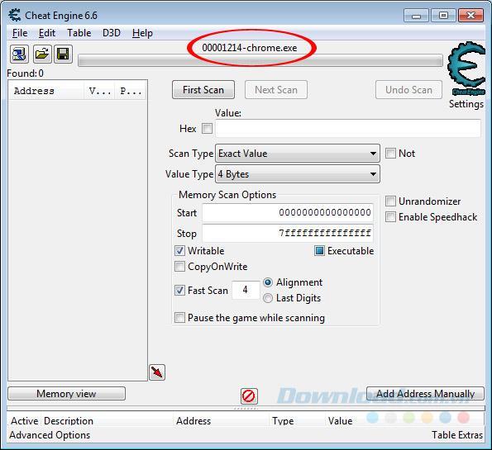This screenshot has width=492, height=450.
Task: Enable the Unrandomizer checkbox
Action: tap(390, 201)
